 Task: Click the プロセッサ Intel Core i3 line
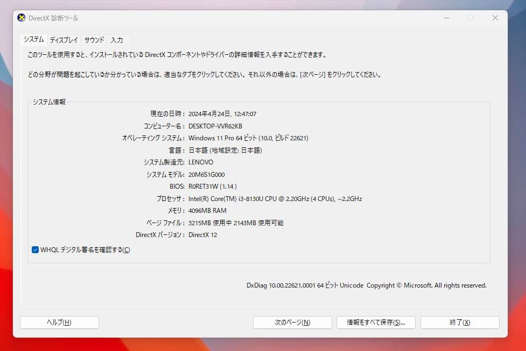275,198
